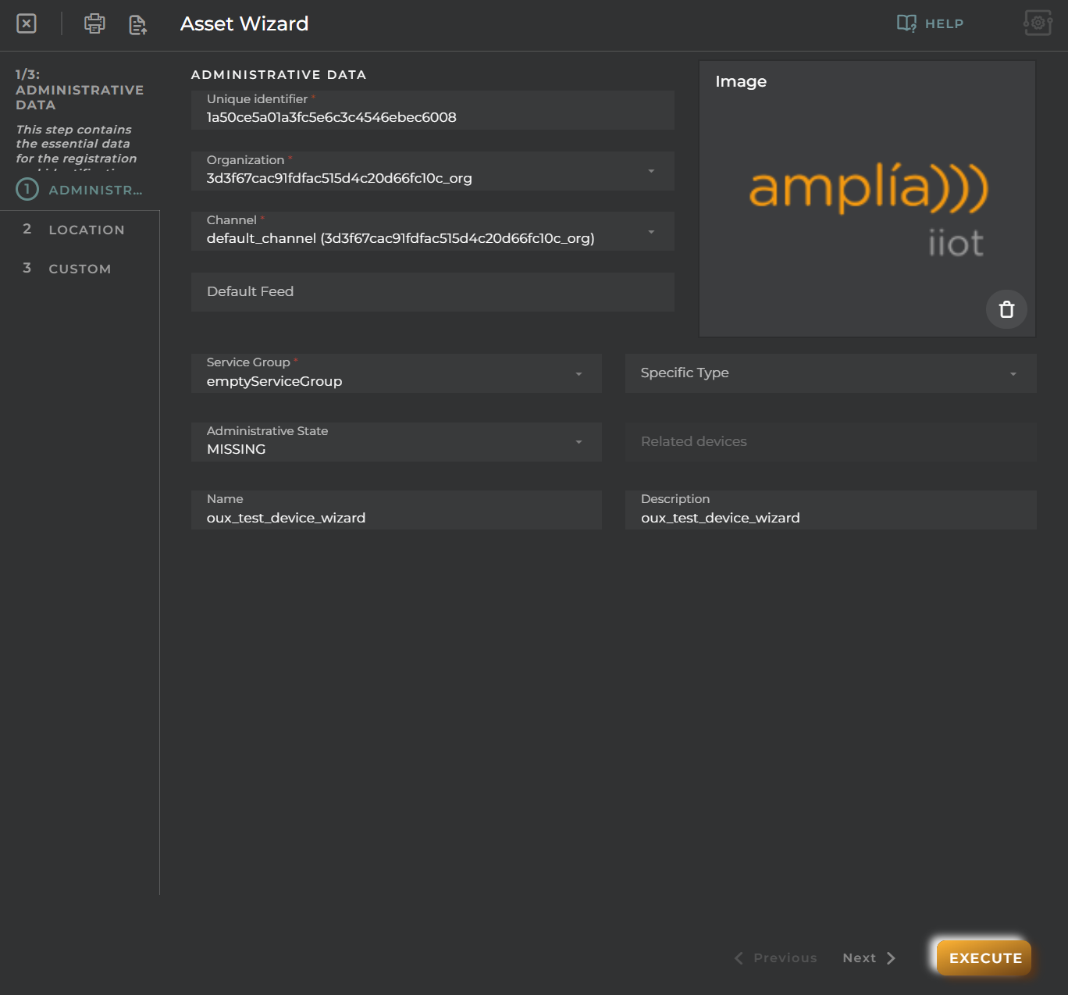Viewport: 1068px width, 995px height.
Task: Click the 1/3 Administrative Data step title
Action: point(80,90)
